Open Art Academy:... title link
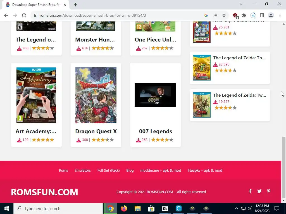286x214 pixels. 36,131
